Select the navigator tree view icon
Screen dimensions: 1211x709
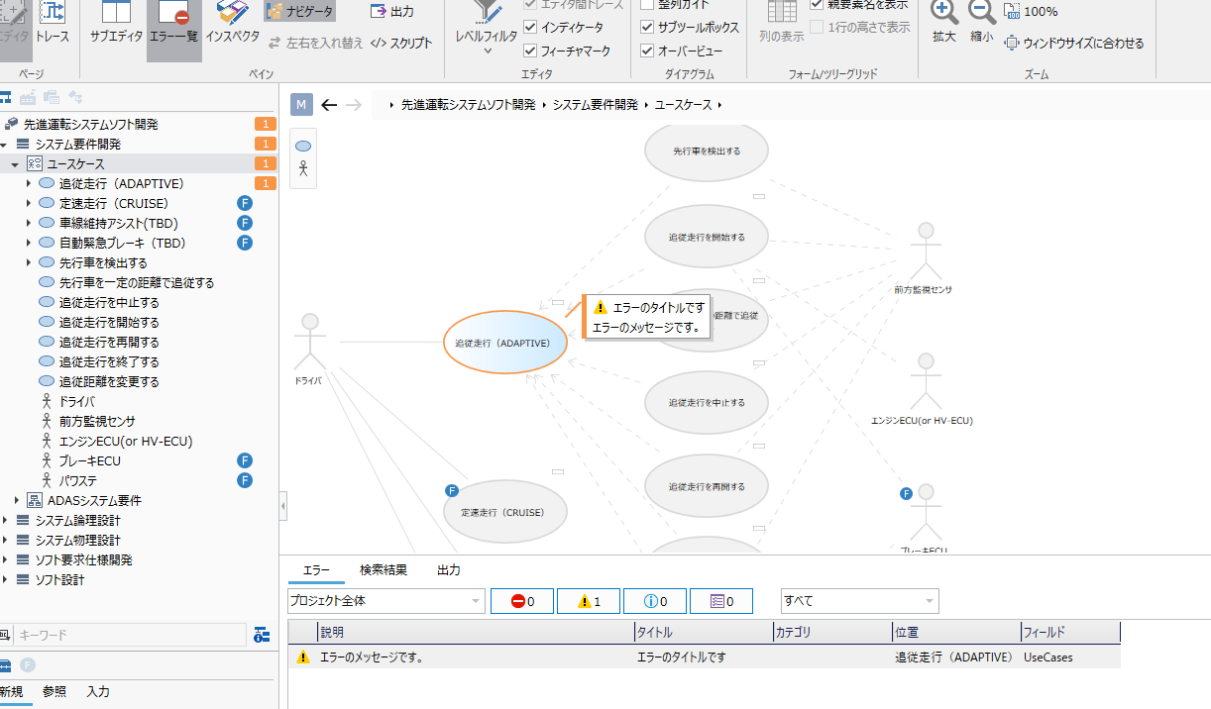pyautogui.click(x=5, y=97)
